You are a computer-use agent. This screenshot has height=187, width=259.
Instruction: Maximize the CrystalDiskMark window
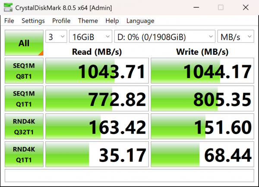pyautogui.click(x=221, y=7)
